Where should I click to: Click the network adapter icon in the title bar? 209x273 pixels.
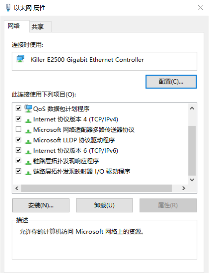pyautogui.click(x=7, y=8)
